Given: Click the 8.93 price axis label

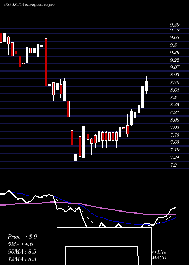Looking at the screenshot, I should [x=175, y=75].
